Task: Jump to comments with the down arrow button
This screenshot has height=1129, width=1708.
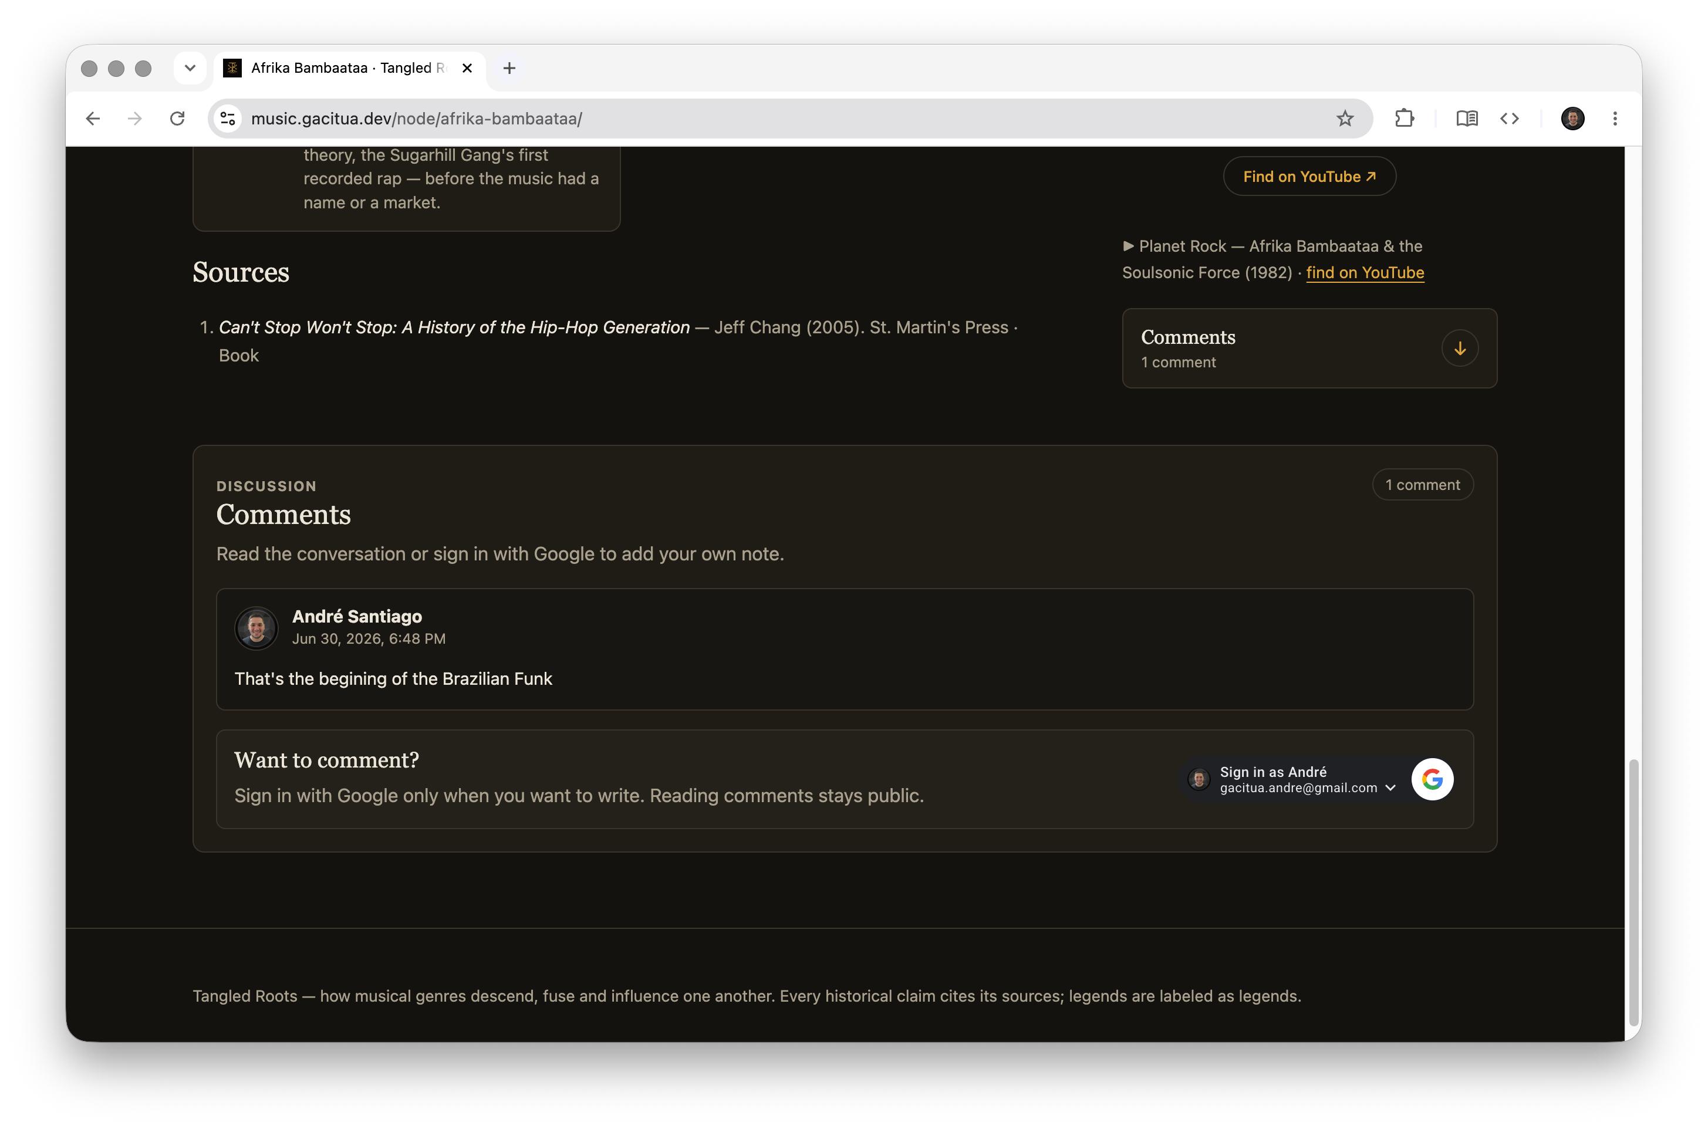Action: 1460,349
